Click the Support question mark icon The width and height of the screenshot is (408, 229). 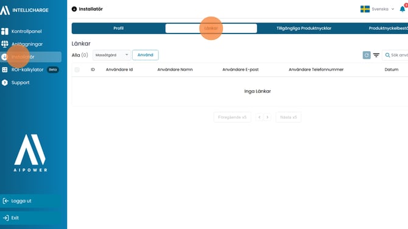(x=5, y=82)
